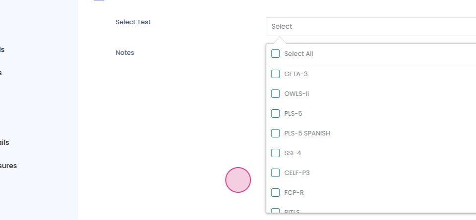This screenshot has width=476, height=220.
Task: Check the PLS-5 SPANISH checkbox
Action: pos(276,133)
